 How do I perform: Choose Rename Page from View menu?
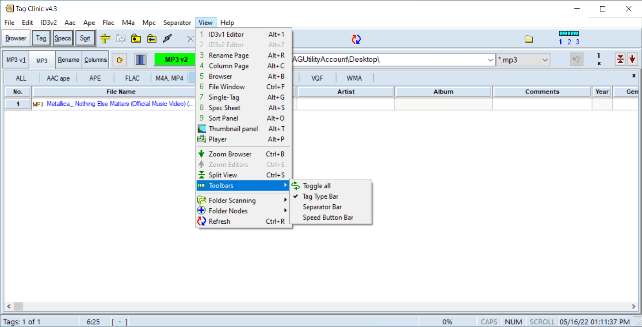(244, 55)
